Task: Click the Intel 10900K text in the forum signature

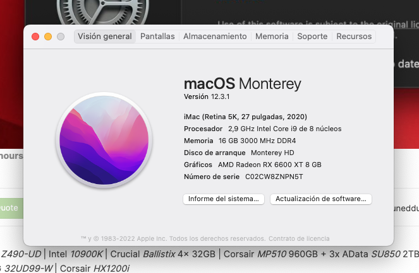Action: click(x=76, y=254)
